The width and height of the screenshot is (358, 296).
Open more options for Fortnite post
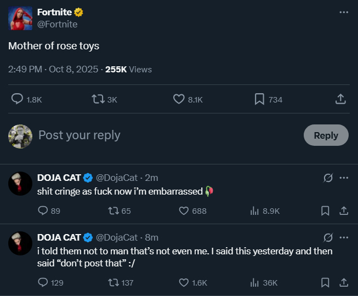pyautogui.click(x=344, y=12)
